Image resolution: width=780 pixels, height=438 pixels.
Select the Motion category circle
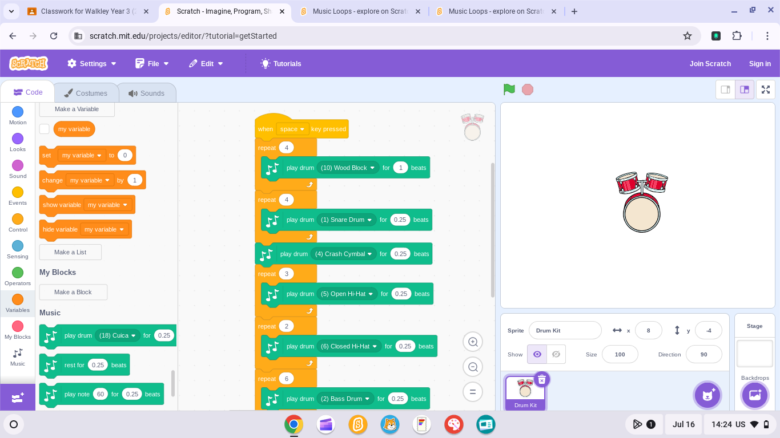point(18,112)
